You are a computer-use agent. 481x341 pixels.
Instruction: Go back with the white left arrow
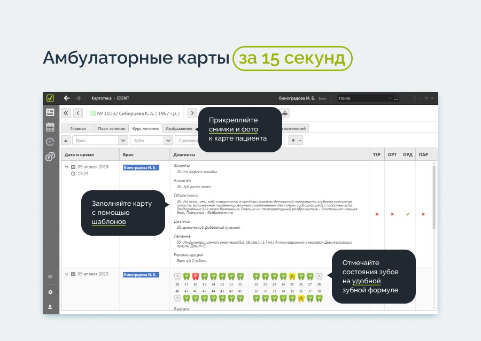pyautogui.click(x=67, y=98)
